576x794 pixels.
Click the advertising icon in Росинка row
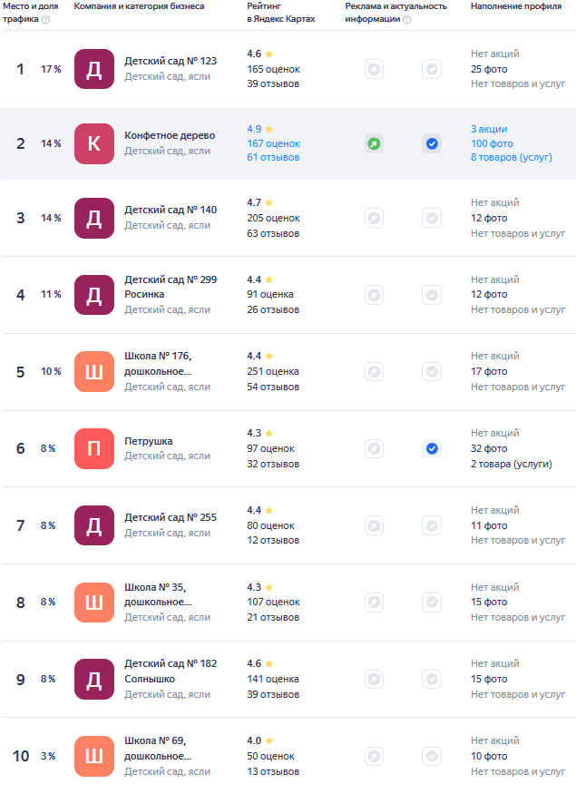pos(374,295)
